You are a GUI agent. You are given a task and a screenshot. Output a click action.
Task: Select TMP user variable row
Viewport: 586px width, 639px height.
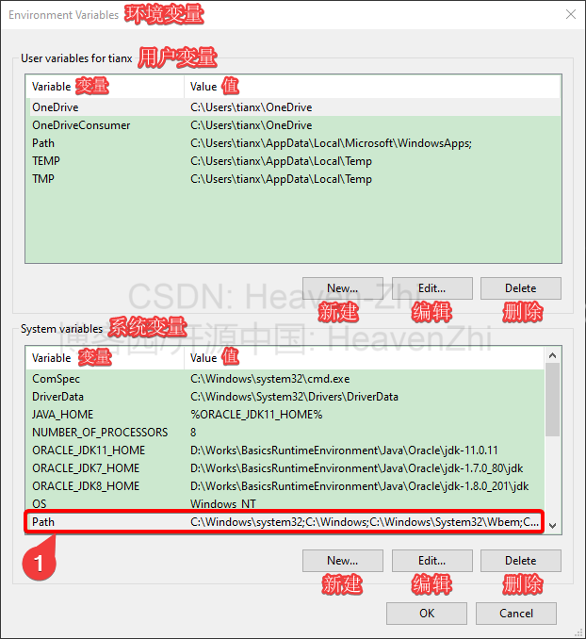[x=293, y=179]
